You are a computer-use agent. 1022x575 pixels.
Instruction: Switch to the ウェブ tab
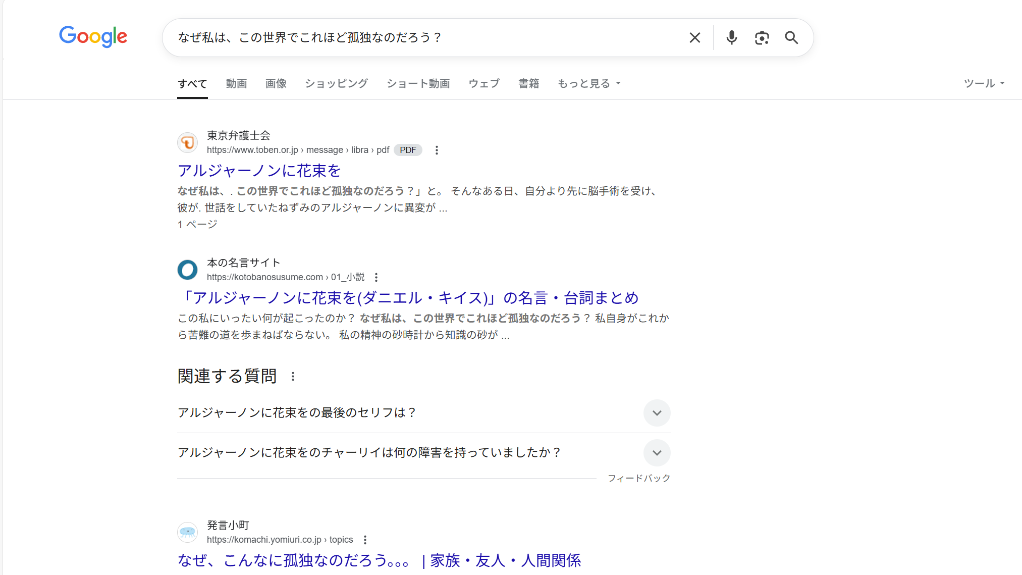(484, 84)
